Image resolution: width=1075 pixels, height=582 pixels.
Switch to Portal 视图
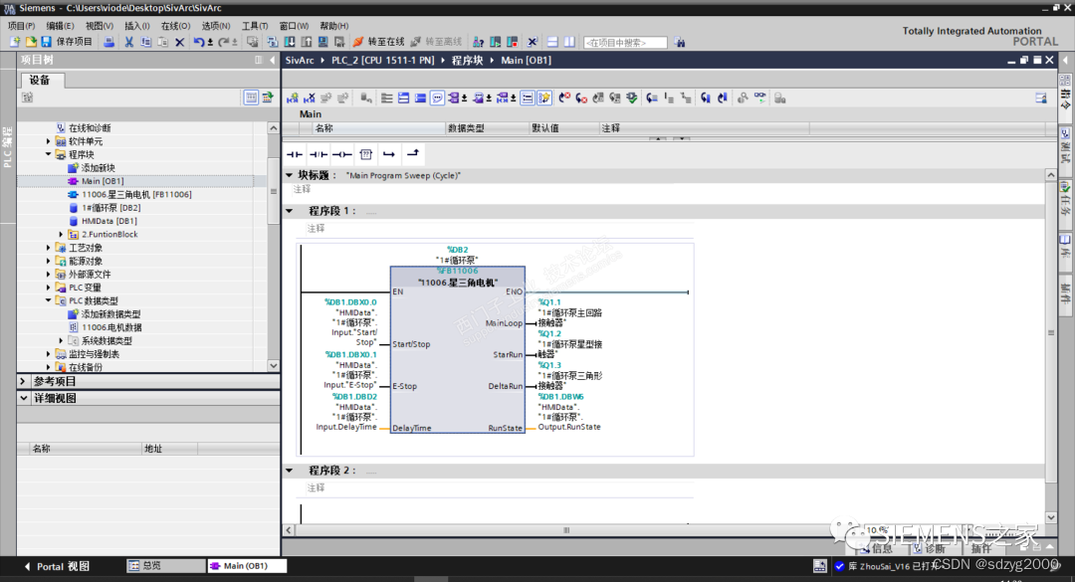click(x=57, y=566)
